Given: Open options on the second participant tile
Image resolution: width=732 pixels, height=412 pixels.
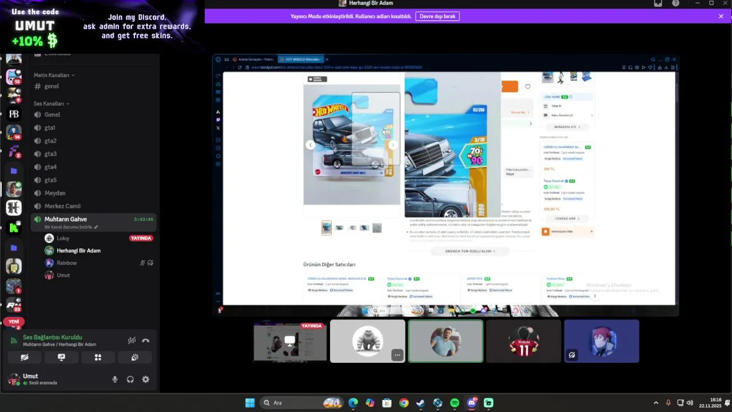Looking at the screenshot, I should [x=397, y=355].
